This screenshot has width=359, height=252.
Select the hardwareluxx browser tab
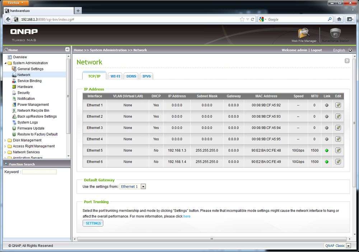coord(39,10)
